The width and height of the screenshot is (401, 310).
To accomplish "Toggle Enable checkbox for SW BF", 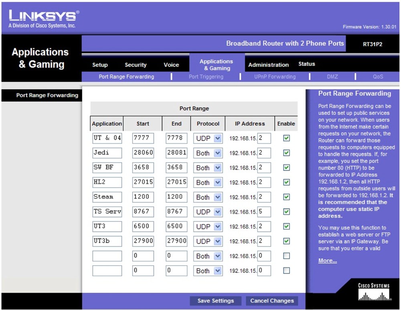I will 286,168.
